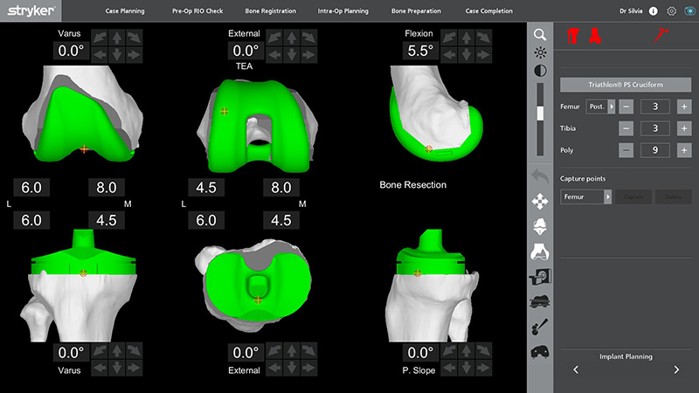Increase Poly size with plus button
699x393 pixels.
pyautogui.click(x=683, y=150)
